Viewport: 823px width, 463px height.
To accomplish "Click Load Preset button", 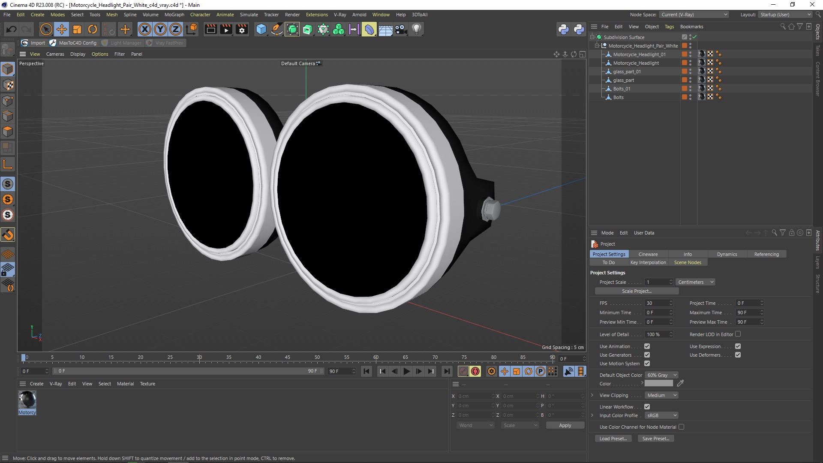I will [613, 439].
